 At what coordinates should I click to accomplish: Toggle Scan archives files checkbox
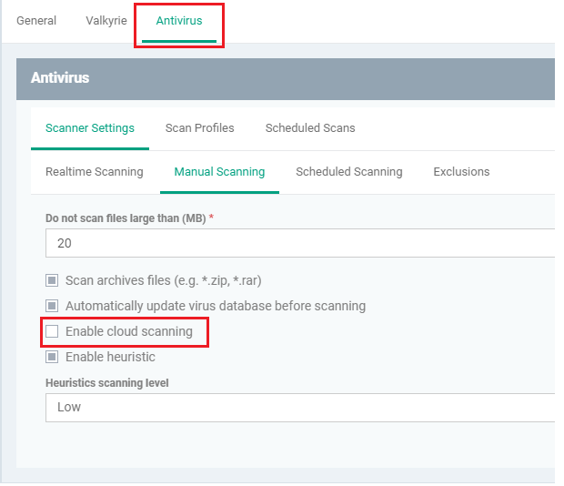52,280
